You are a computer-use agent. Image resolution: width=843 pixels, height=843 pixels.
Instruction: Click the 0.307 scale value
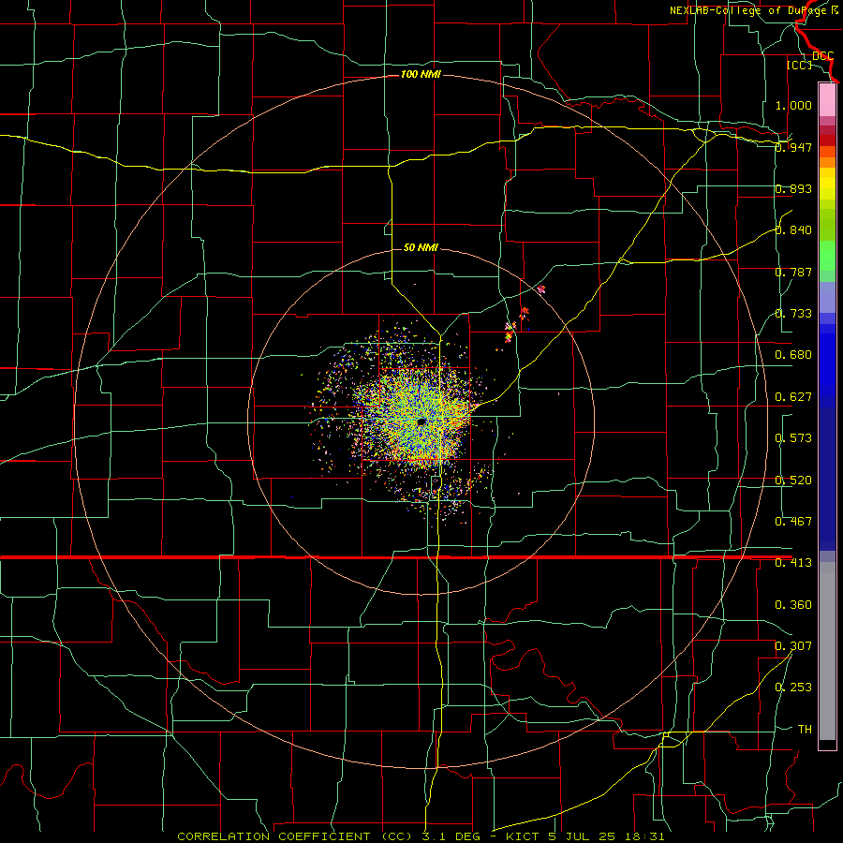click(793, 646)
